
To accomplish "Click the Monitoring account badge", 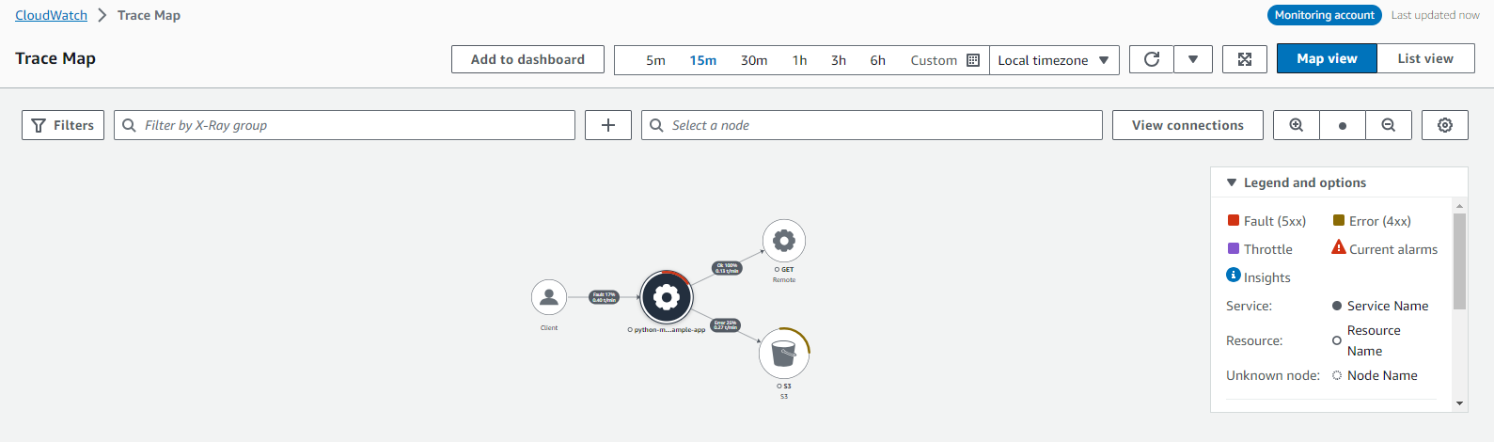I will (1325, 15).
